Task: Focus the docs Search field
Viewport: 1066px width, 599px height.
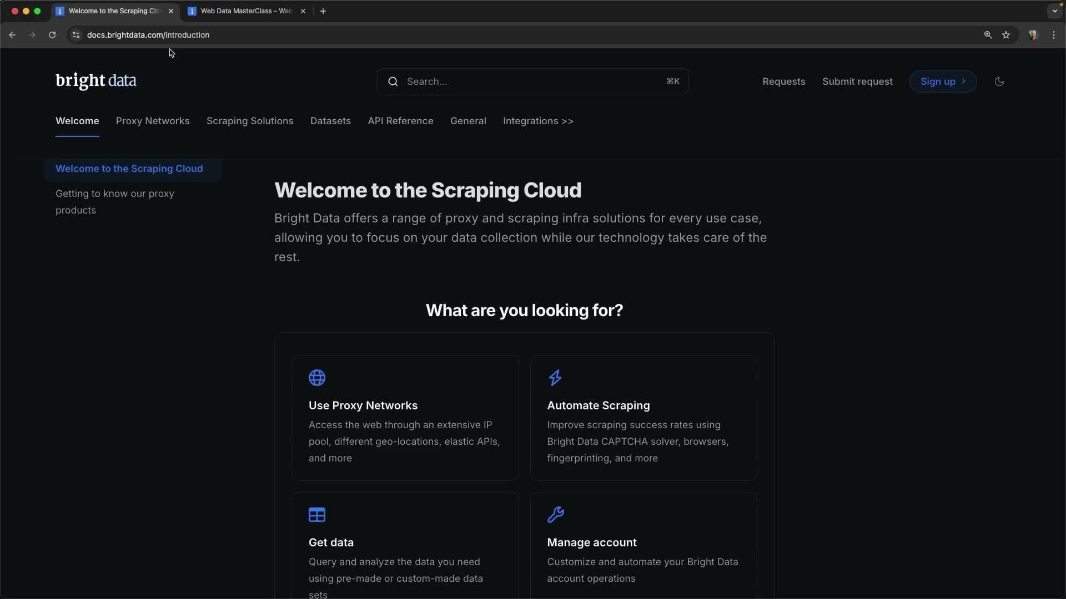Action: 532,82
